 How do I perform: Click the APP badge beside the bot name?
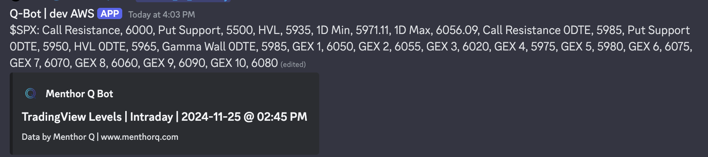[110, 14]
